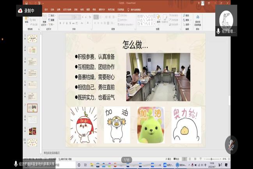Viewport: 253px width, 169px height.
Task: Click the Replace (替换) button
Action: coord(187,20)
